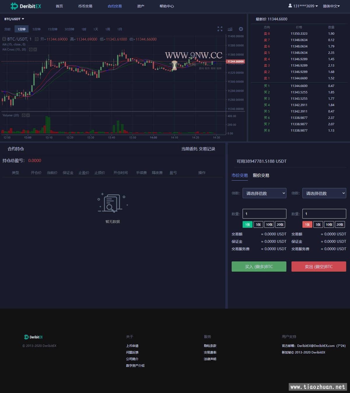
Task: Click 买入 (做多)BTC button
Action: [259, 267]
